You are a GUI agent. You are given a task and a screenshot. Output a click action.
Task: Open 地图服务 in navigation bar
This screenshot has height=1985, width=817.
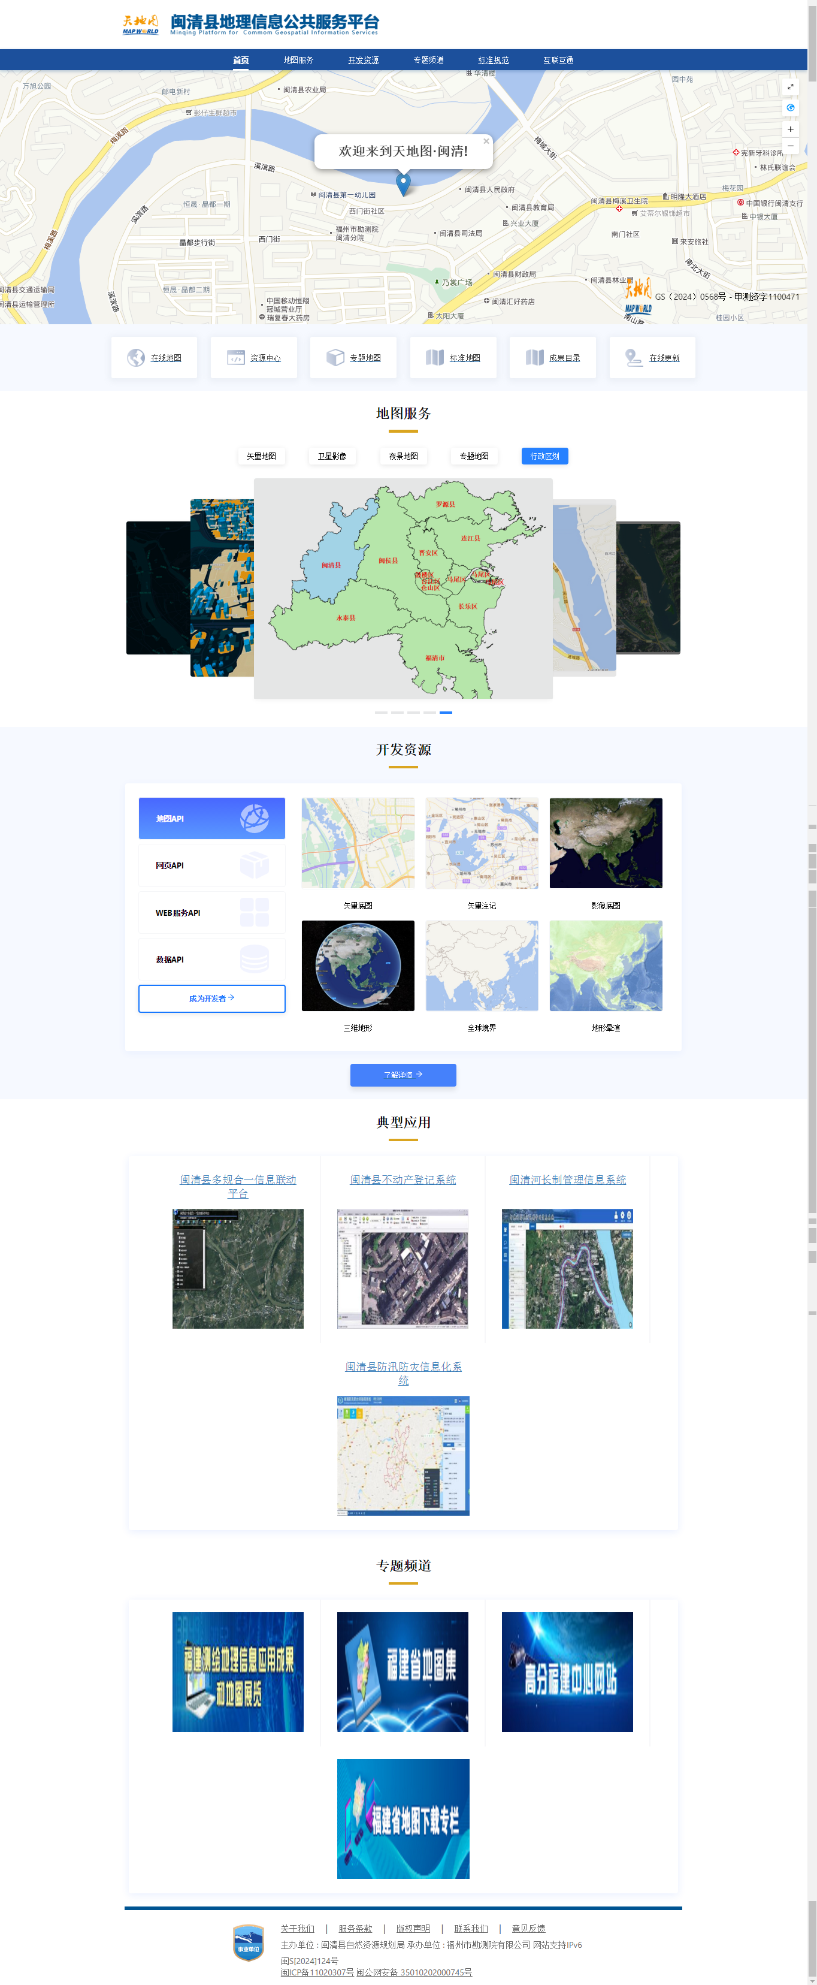point(298,60)
